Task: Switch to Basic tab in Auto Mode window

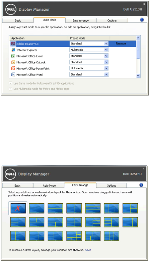Action: (18, 21)
